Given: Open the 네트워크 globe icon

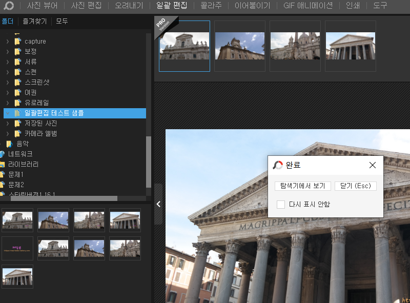Looking at the screenshot, I should coord(2,154).
